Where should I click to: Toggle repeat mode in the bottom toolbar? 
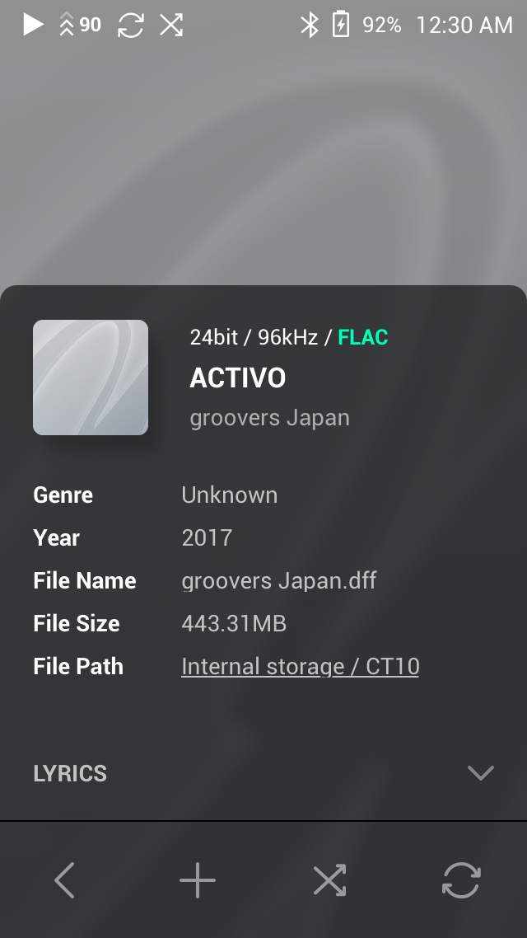460,880
